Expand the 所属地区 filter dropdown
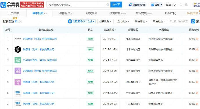The height and width of the screenshot is (109, 200). pos(141,21)
